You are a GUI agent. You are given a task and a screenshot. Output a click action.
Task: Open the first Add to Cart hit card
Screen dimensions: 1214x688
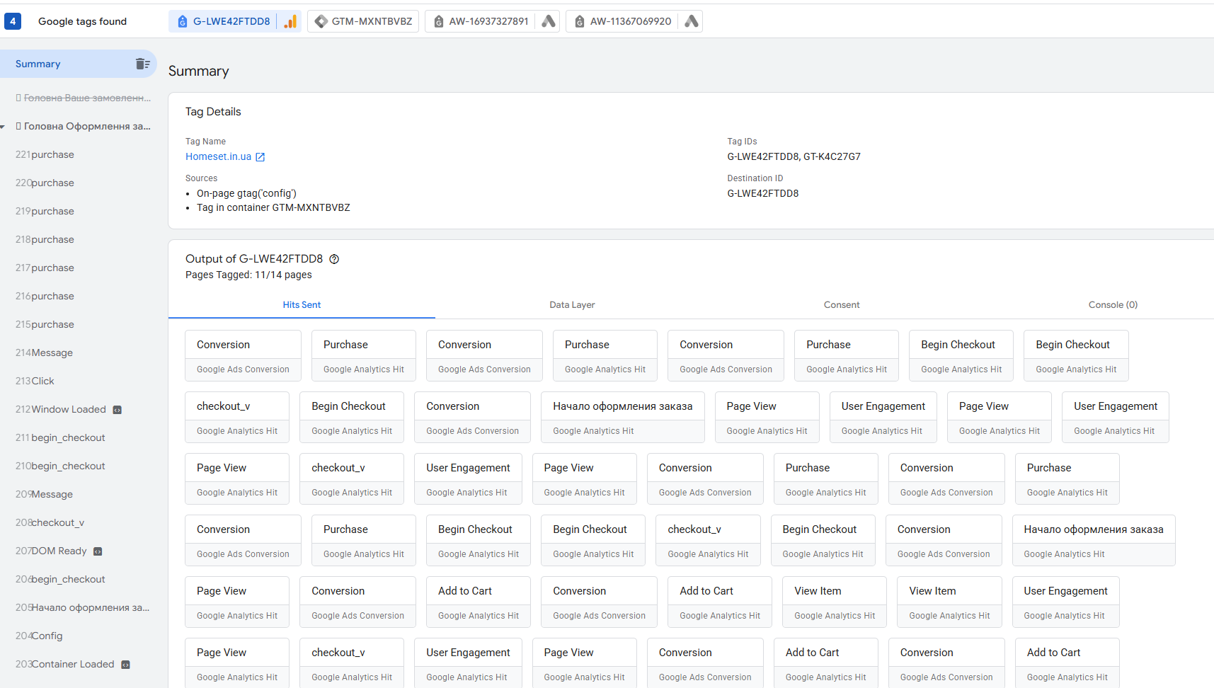tap(479, 602)
